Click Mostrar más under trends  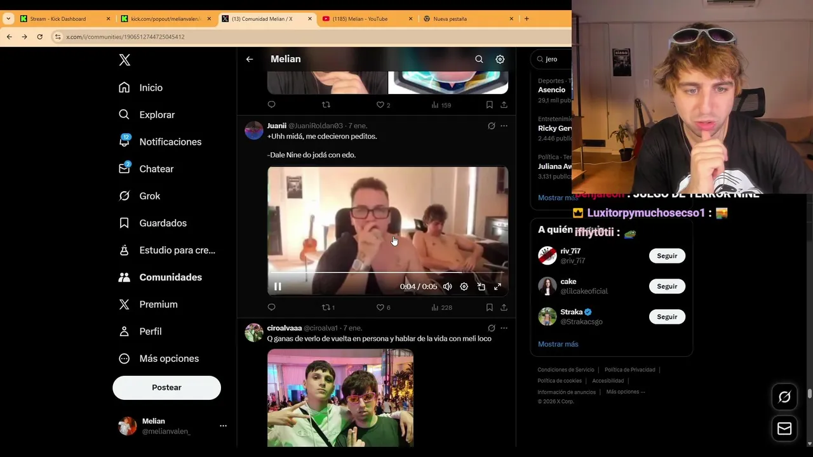pos(557,198)
